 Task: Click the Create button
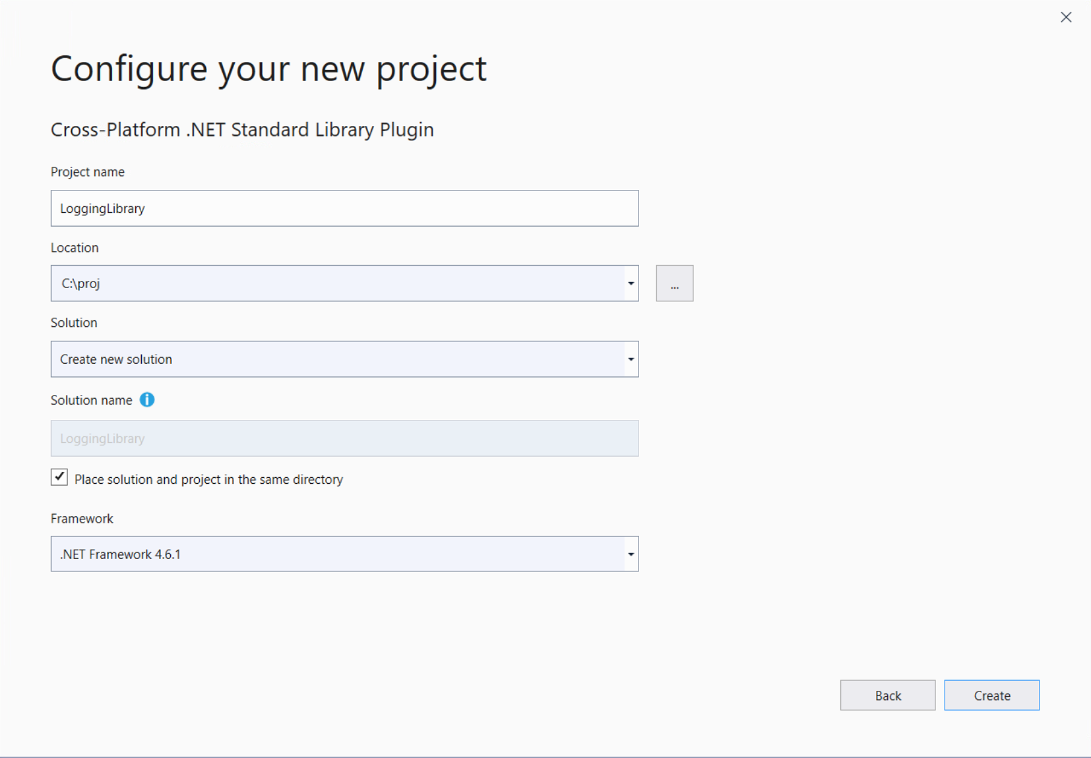pyautogui.click(x=992, y=695)
